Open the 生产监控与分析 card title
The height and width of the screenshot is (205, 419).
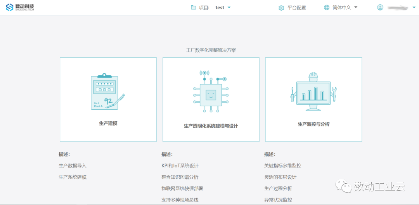[314, 124]
